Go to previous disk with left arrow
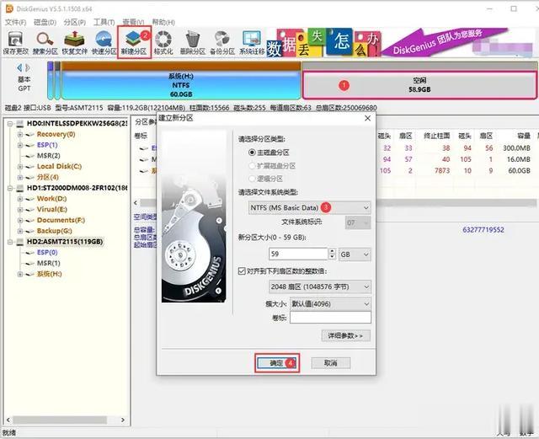Screen dimensions: 539x439 coord(19,67)
